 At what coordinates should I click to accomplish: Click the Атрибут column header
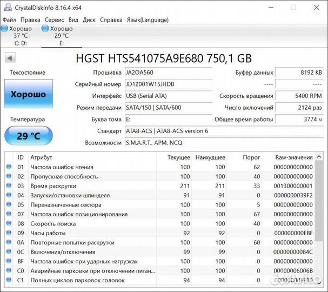coord(92,157)
